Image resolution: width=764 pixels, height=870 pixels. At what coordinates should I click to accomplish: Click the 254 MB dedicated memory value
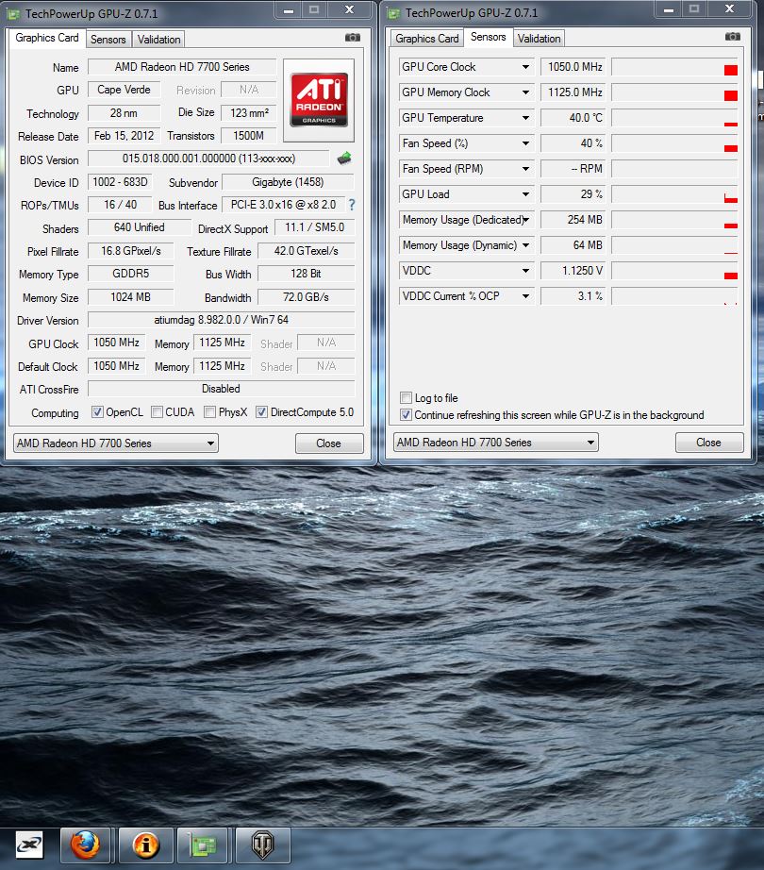(x=573, y=220)
